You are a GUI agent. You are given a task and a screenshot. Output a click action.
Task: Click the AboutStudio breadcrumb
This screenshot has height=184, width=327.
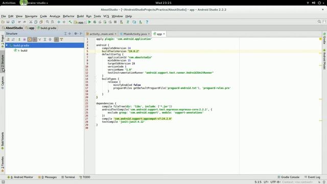(x=12, y=28)
